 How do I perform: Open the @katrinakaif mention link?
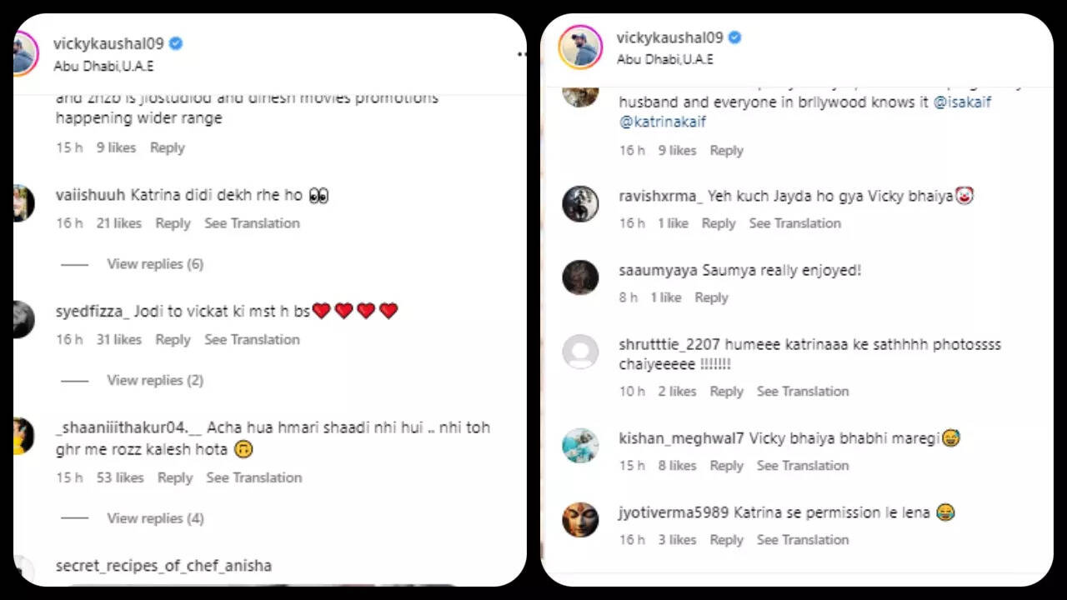[663, 122]
